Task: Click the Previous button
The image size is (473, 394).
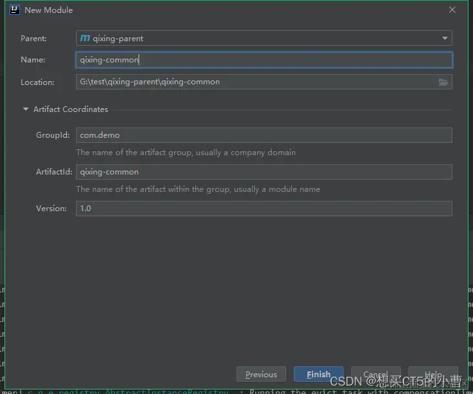Action: (x=261, y=375)
